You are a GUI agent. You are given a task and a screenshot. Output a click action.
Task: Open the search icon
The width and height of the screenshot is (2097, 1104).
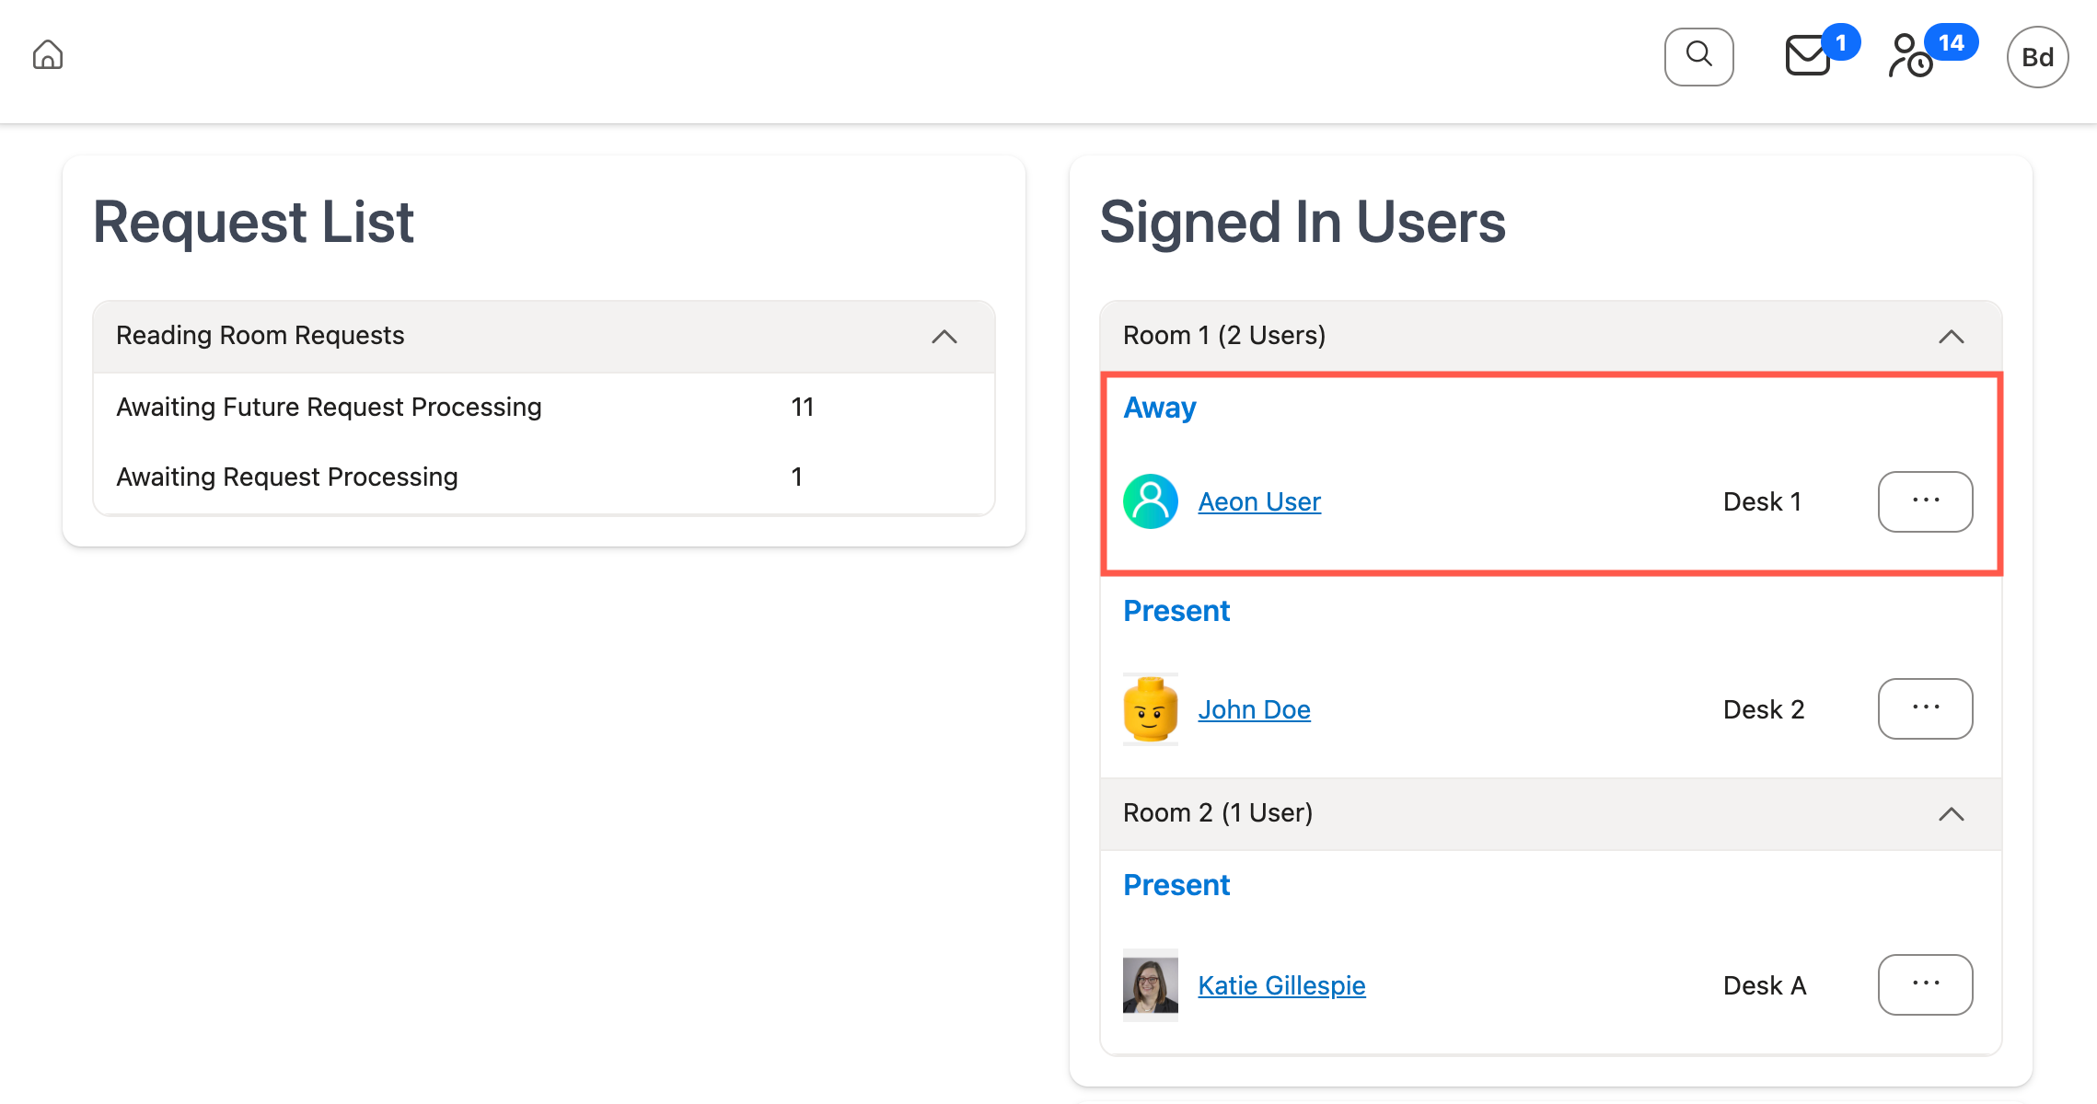[x=1698, y=55]
